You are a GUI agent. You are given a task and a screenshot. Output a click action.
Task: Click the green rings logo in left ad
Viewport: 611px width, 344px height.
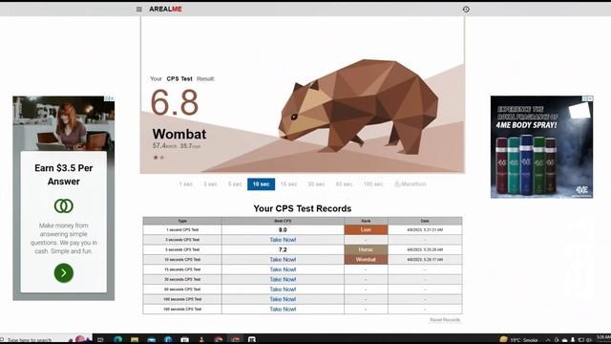64,206
